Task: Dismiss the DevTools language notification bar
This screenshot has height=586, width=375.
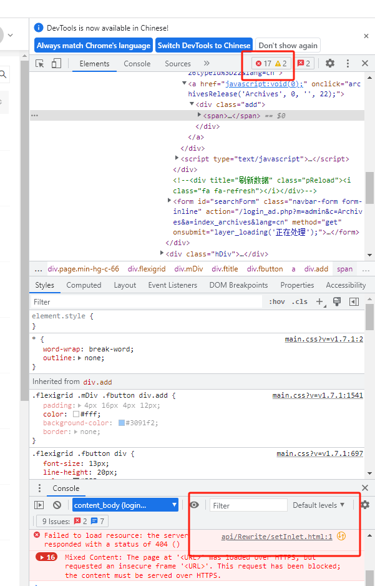Action: (366, 36)
